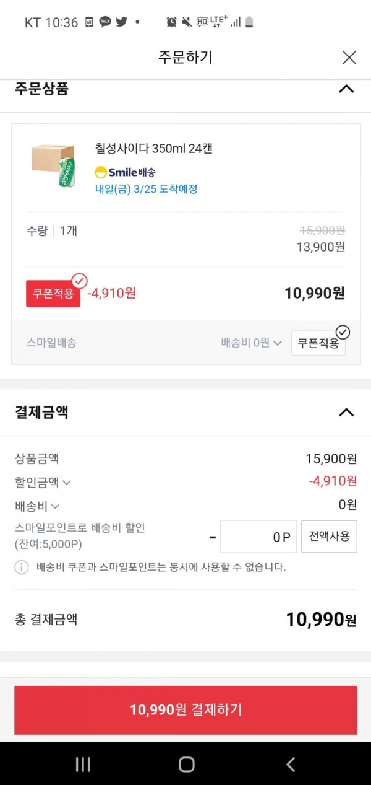Tap the Smile배송 logo badge
Screen dimensions: 371x785
click(x=126, y=172)
